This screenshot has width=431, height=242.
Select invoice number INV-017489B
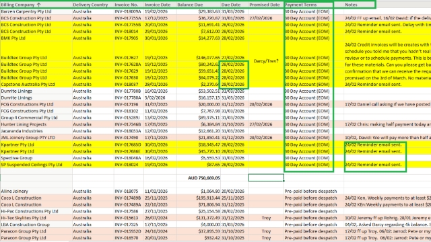(x=129, y=198)
